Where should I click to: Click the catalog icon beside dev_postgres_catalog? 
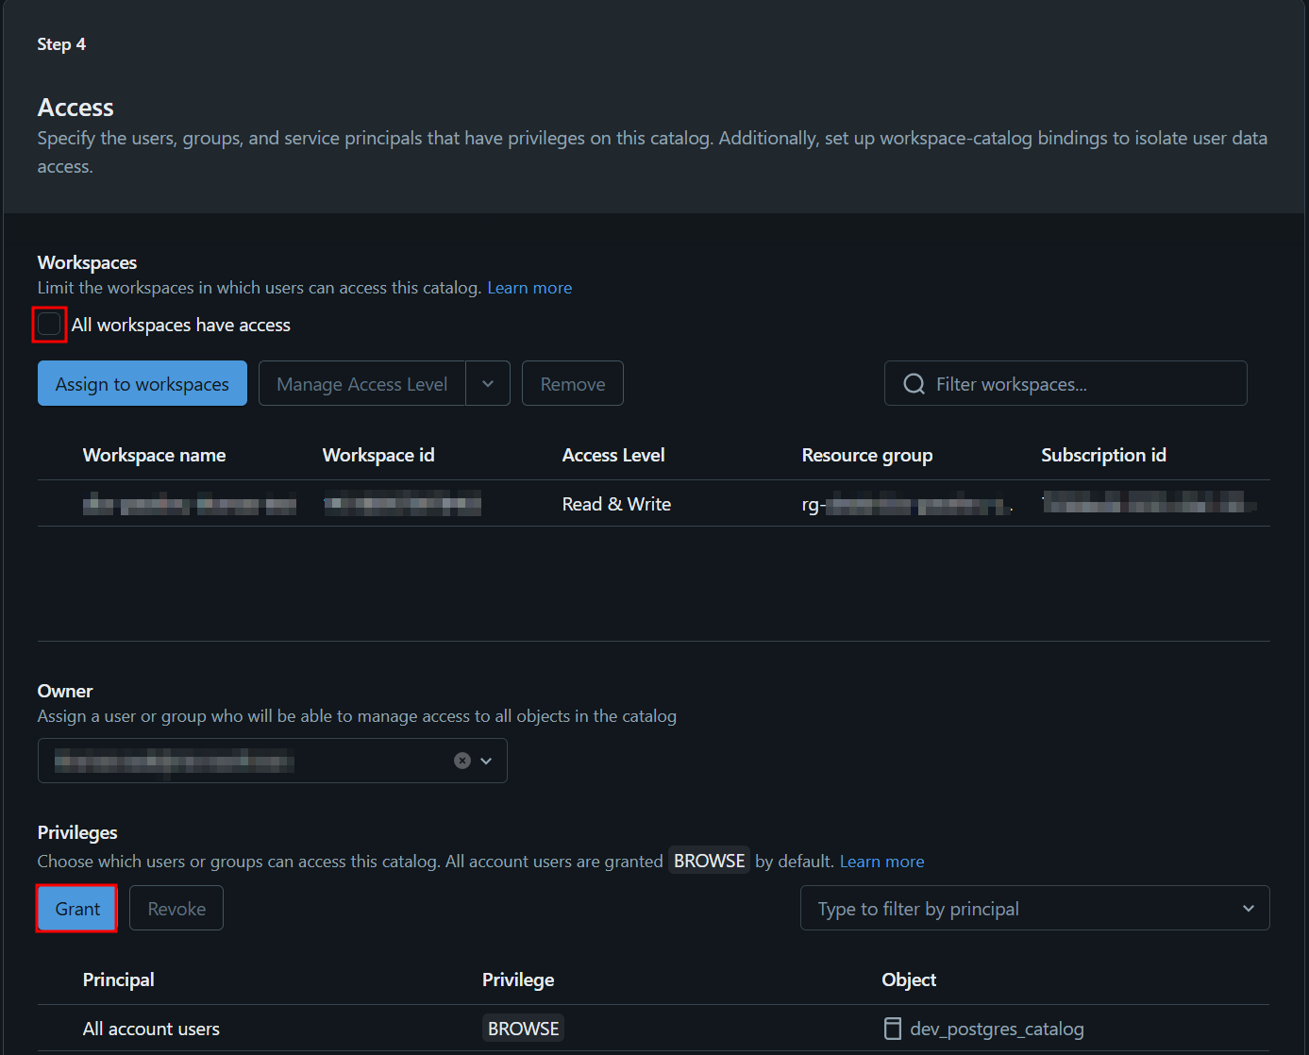click(x=892, y=1029)
